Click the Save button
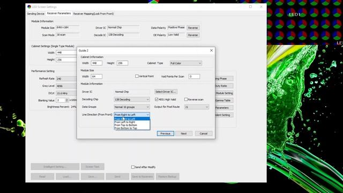This screenshot has height=193, width=343. pos(92,176)
